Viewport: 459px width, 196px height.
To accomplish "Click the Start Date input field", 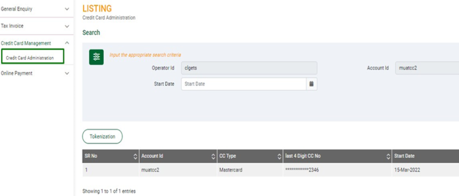I will (x=244, y=84).
